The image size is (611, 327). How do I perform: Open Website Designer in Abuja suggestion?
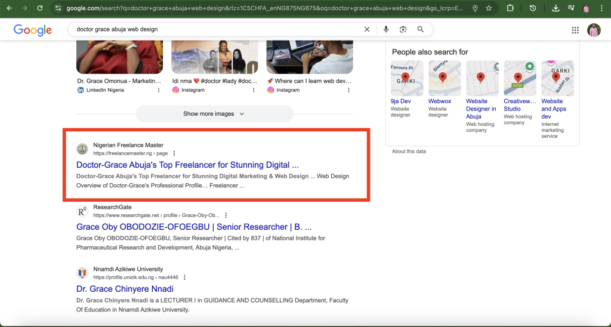(x=481, y=109)
